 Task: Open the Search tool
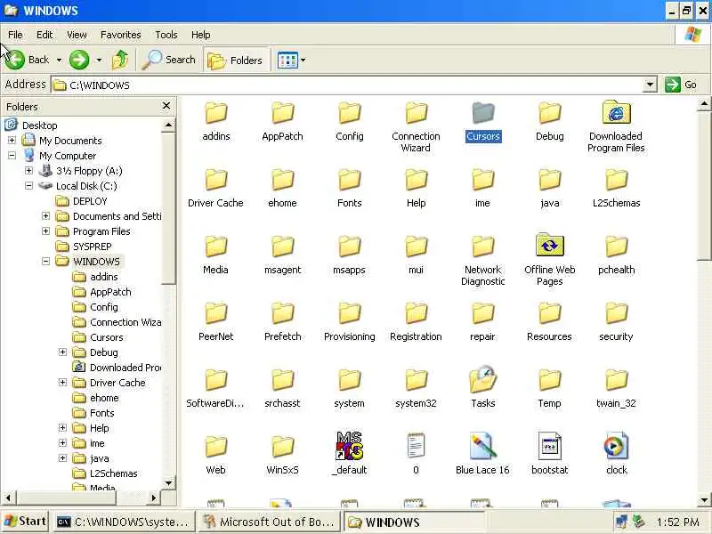[168, 60]
